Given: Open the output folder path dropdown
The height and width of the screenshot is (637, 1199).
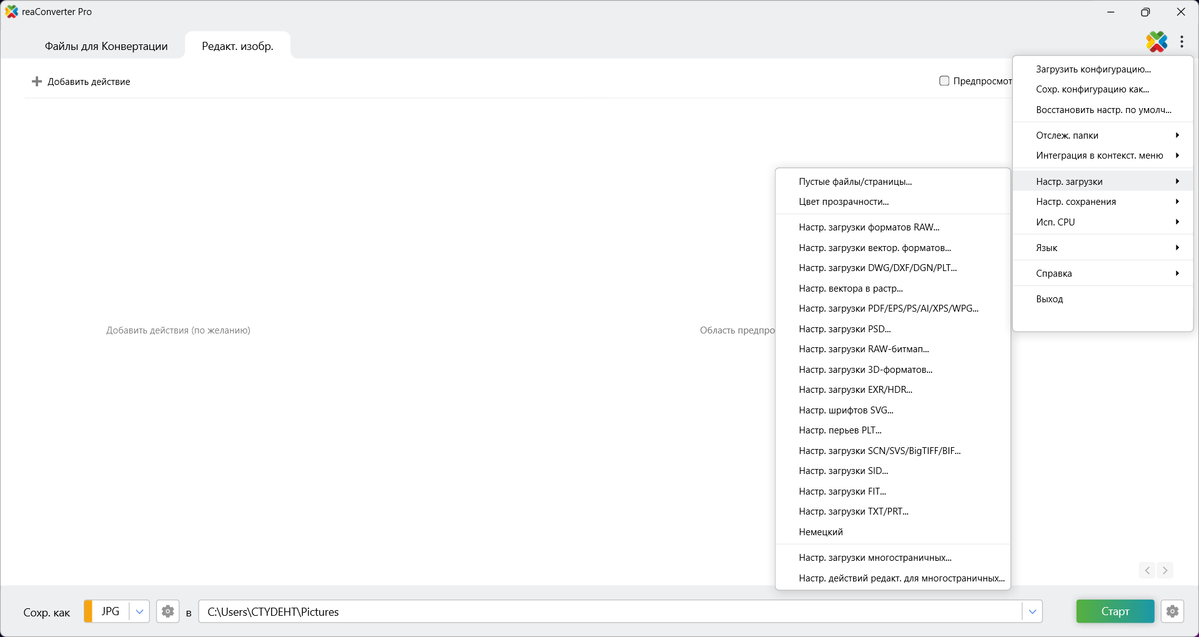Looking at the screenshot, I should point(1032,611).
